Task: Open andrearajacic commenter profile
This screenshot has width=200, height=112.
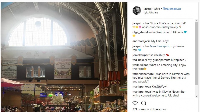Action: tap(141, 41)
